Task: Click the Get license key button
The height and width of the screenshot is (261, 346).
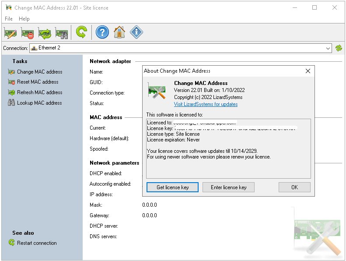Action: (x=172, y=187)
